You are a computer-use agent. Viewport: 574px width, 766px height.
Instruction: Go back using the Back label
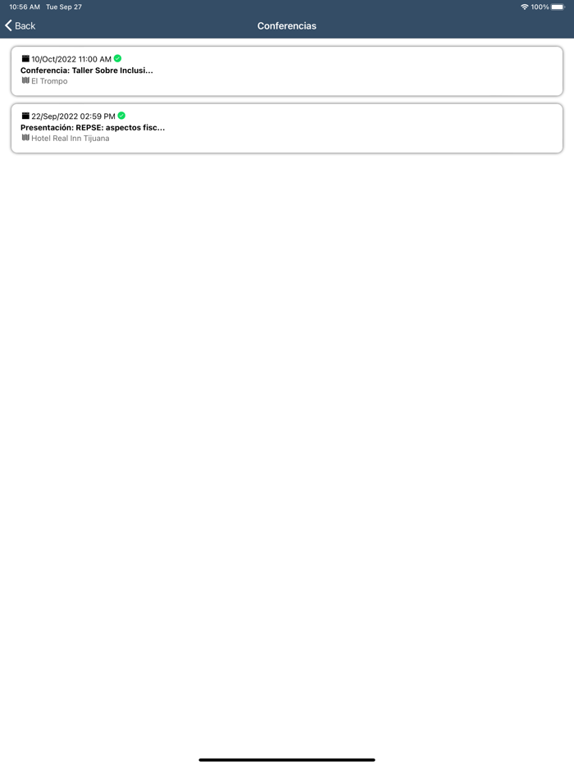(25, 26)
